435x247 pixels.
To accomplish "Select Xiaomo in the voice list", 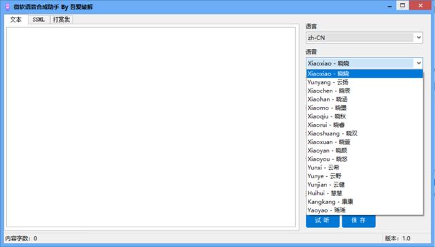I will [x=364, y=108].
